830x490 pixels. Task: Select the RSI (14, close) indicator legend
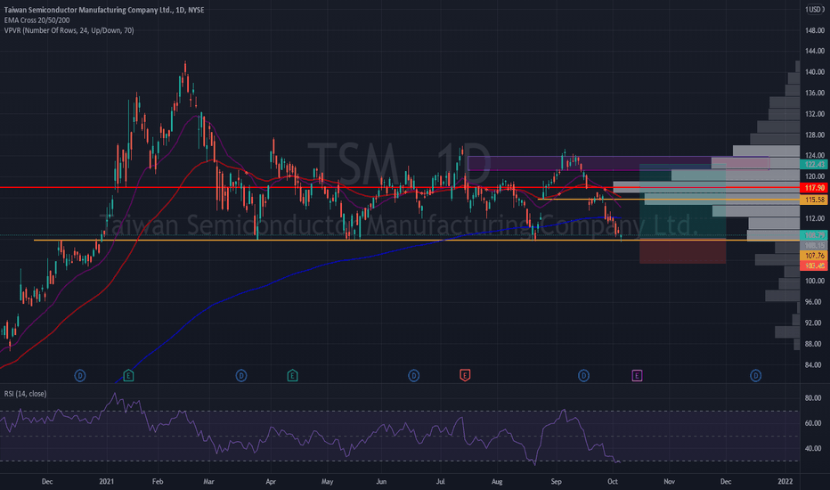[x=25, y=394]
